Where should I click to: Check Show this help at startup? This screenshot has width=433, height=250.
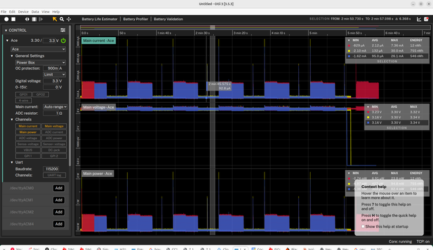coord(363,226)
